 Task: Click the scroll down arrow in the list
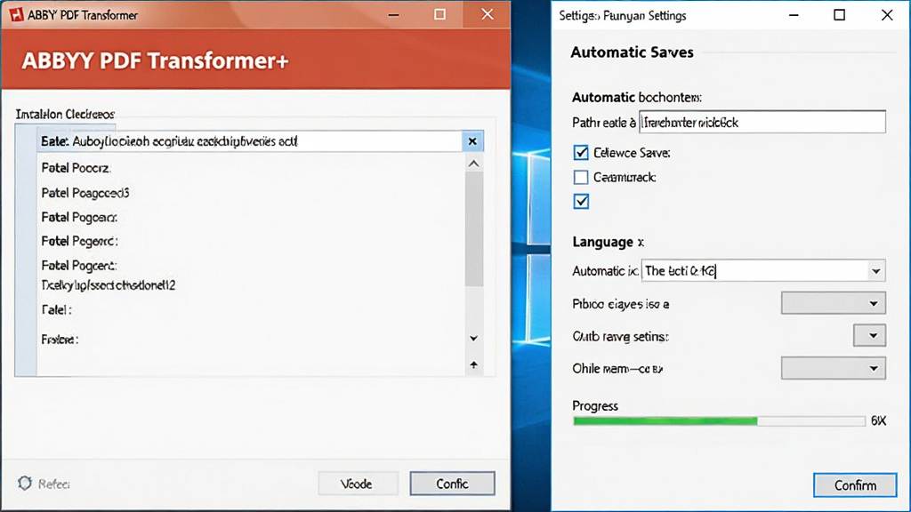pyautogui.click(x=473, y=338)
